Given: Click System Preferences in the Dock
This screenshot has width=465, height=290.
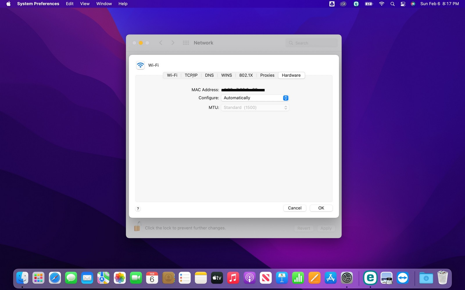Looking at the screenshot, I should pos(347,278).
